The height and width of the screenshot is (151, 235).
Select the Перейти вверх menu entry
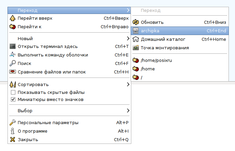tap(69, 18)
